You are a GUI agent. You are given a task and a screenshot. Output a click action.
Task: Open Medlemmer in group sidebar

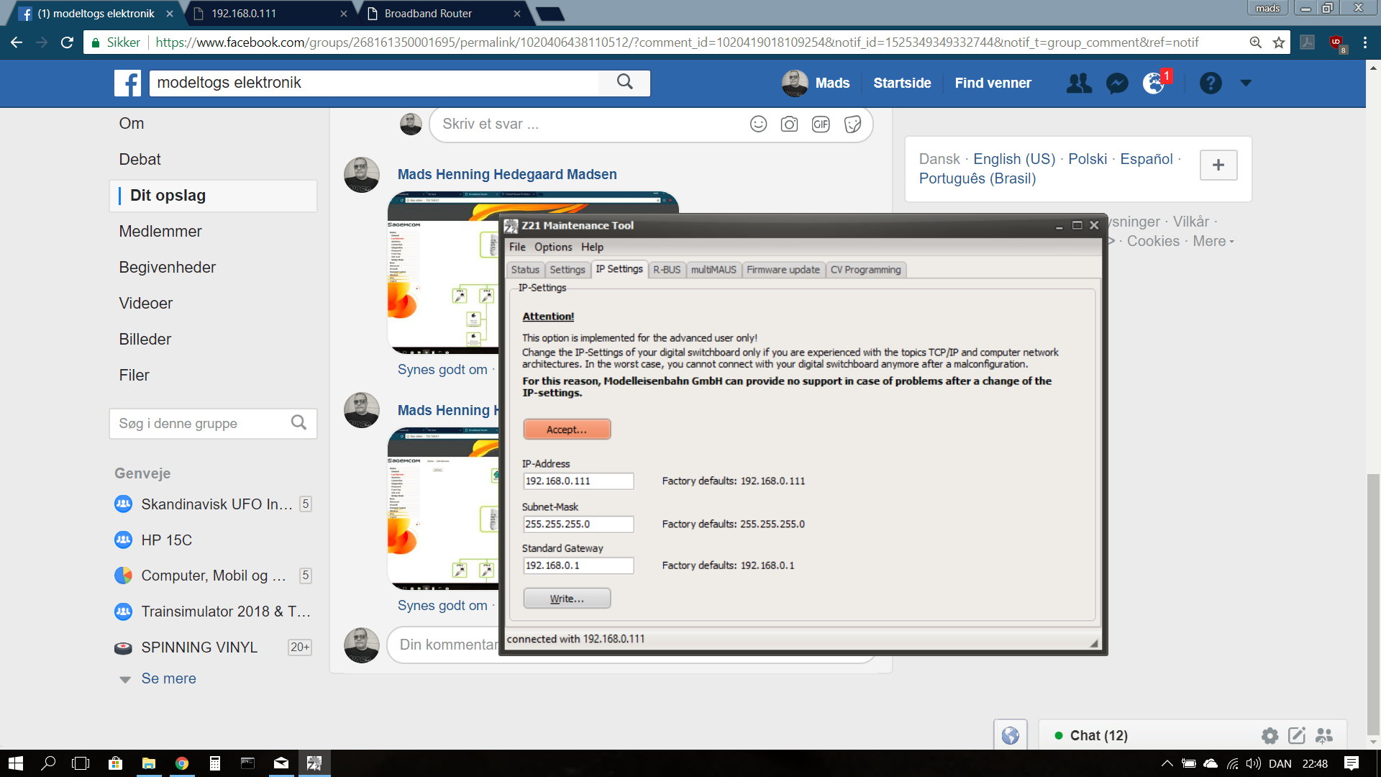[x=160, y=232]
